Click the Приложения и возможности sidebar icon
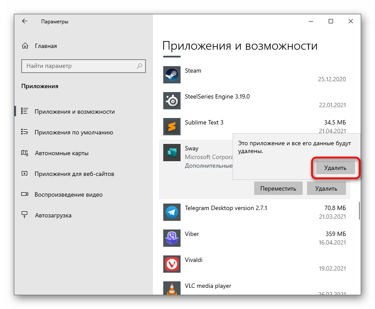The image size is (375, 309). tap(24, 111)
